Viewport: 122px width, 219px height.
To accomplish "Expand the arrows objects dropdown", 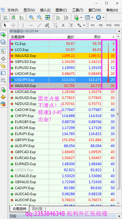I will (84, 25).
